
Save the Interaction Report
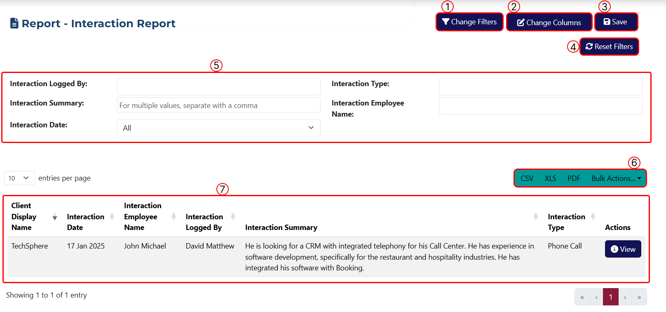(616, 22)
